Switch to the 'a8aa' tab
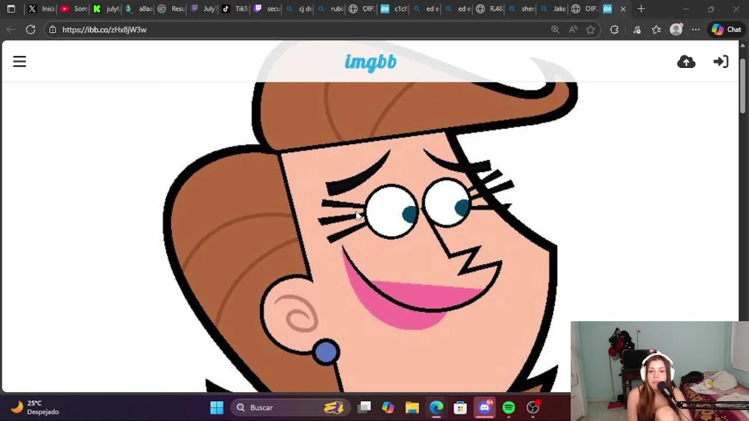Viewport: 749px width, 421px height. tap(138, 9)
